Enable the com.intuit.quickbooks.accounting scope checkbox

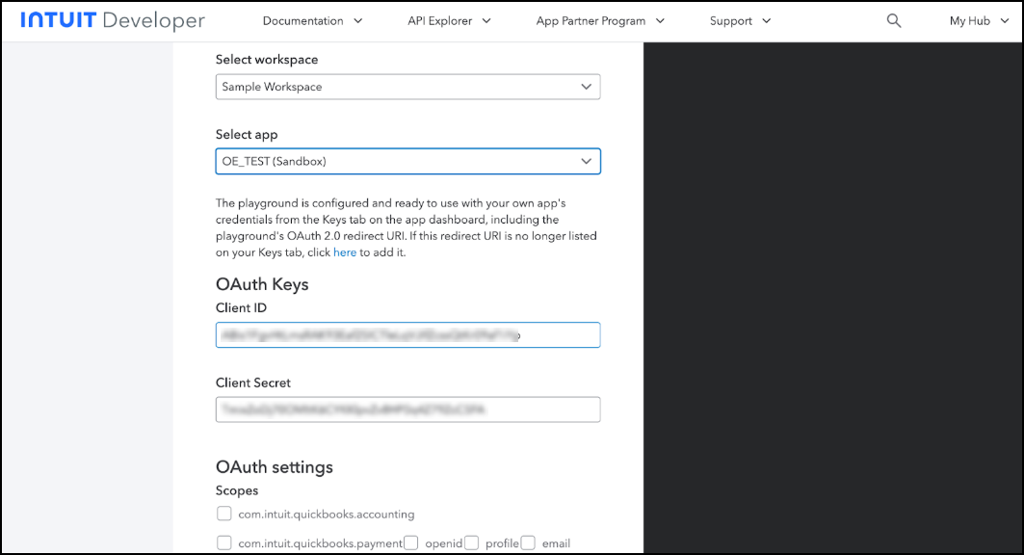[x=224, y=514]
